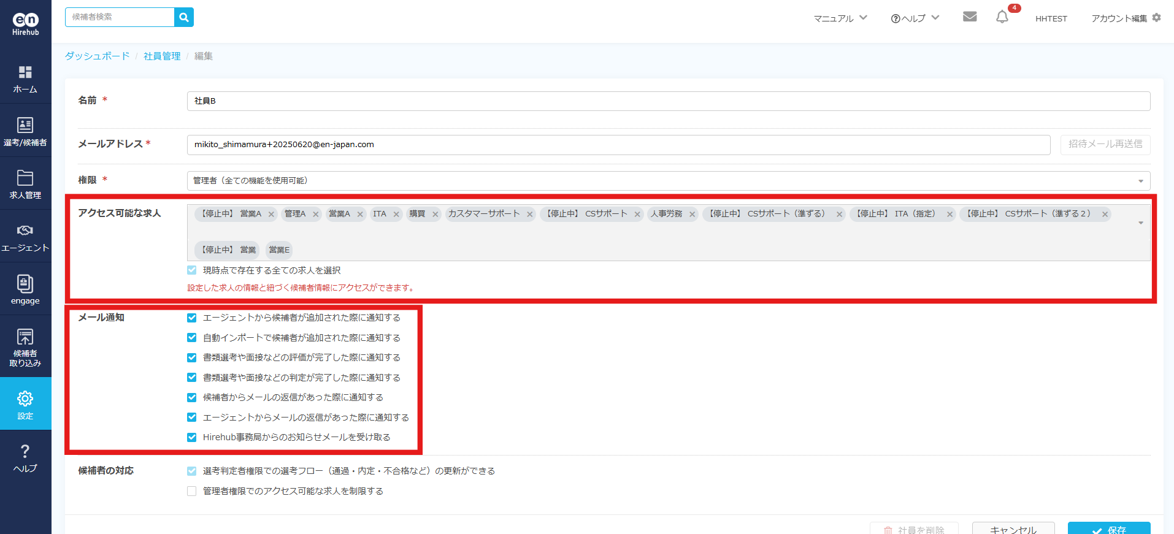This screenshot has width=1174, height=534.
Task: Open アカウント編集 in top bar
Action: coord(1126,18)
